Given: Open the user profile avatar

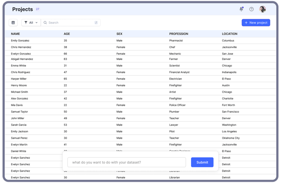Looking at the screenshot, I should click(x=262, y=9).
